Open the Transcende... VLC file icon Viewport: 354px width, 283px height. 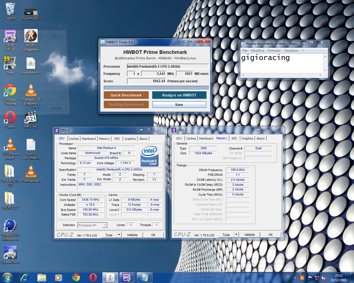(x=31, y=174)
